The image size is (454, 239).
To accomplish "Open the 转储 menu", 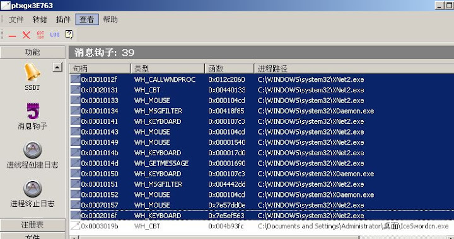I will pos(40,19).
